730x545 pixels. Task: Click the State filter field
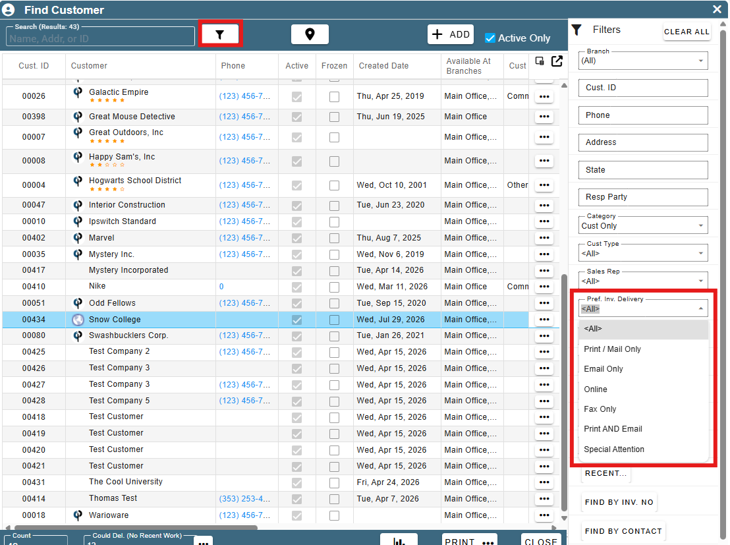tap(643, 169)
